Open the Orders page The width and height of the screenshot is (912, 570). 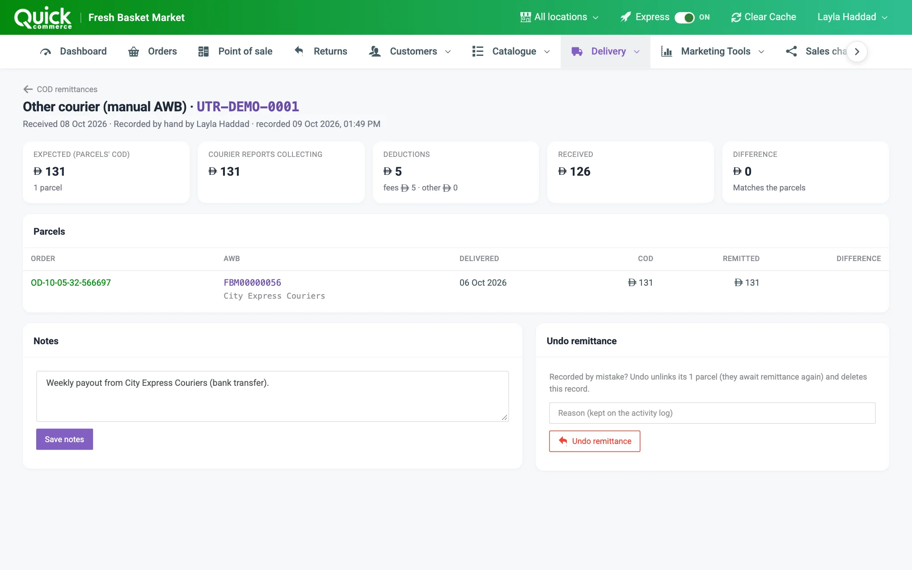[152, 51]
